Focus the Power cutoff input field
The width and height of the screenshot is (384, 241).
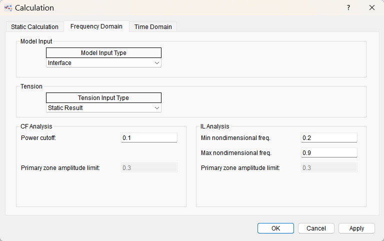tap(149, 138)
